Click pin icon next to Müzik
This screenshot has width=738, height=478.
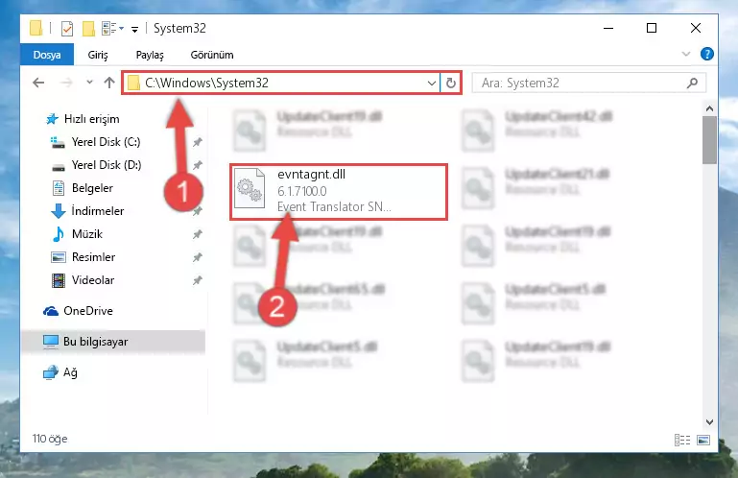(x=198, y=234)
